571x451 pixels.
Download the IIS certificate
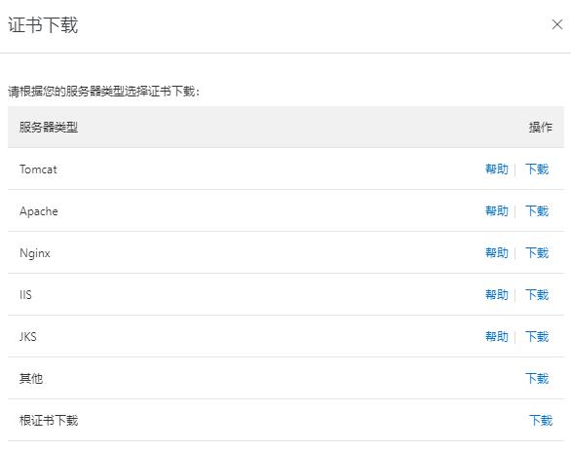[537, 294]
